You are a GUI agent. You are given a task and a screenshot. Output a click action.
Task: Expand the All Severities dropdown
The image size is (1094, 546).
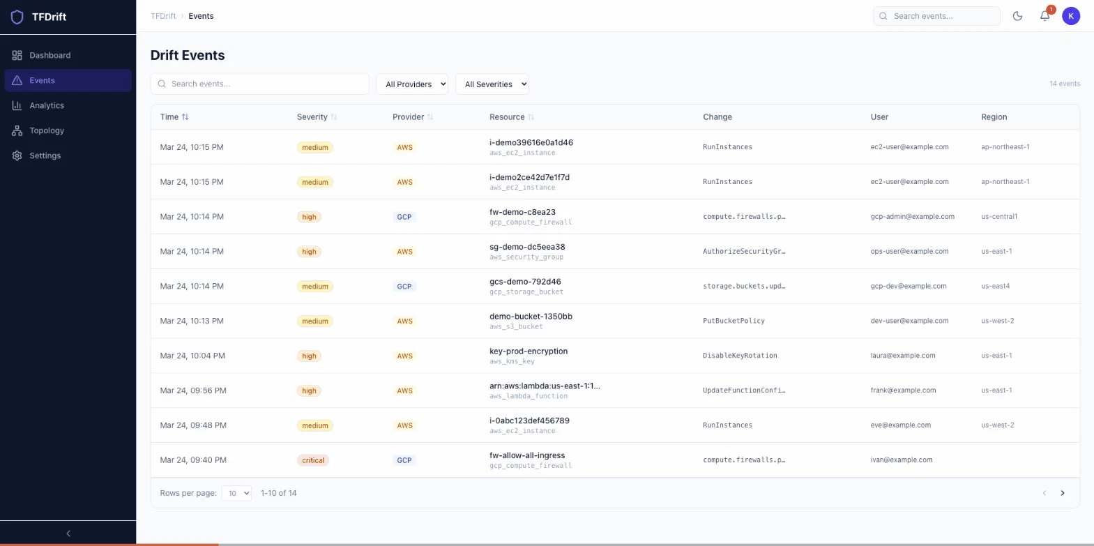[x=492, y=84]
